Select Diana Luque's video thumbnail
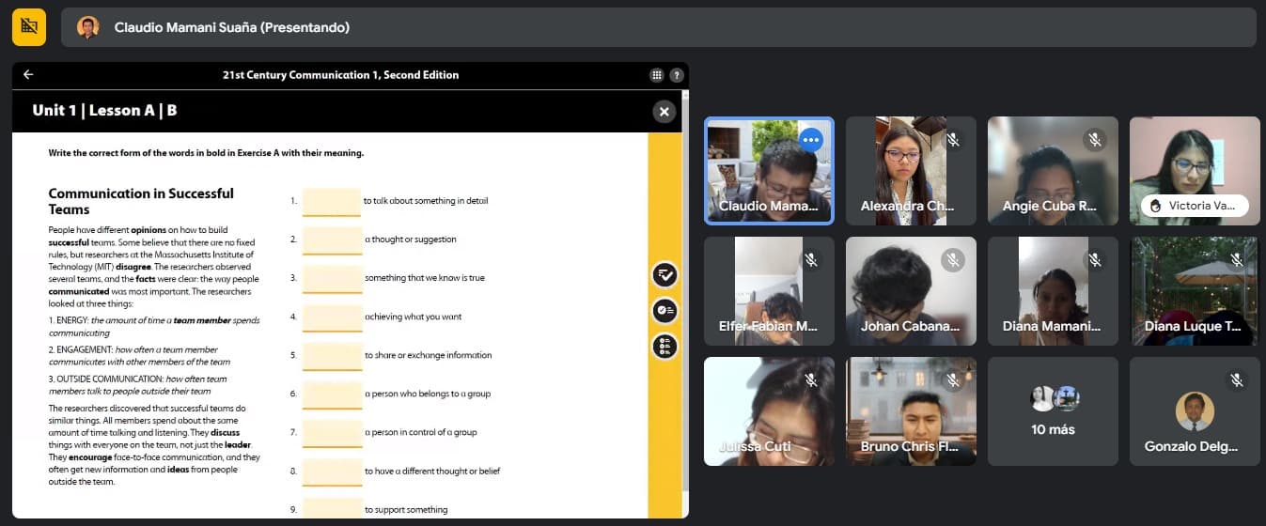This screenshot has height=526, width=1266. [x=1195, y=291]
